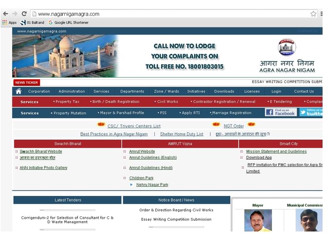Open Amrut Guidelines (English) link
This screenshot has height=246, width=328.
(x=153, y=158)
